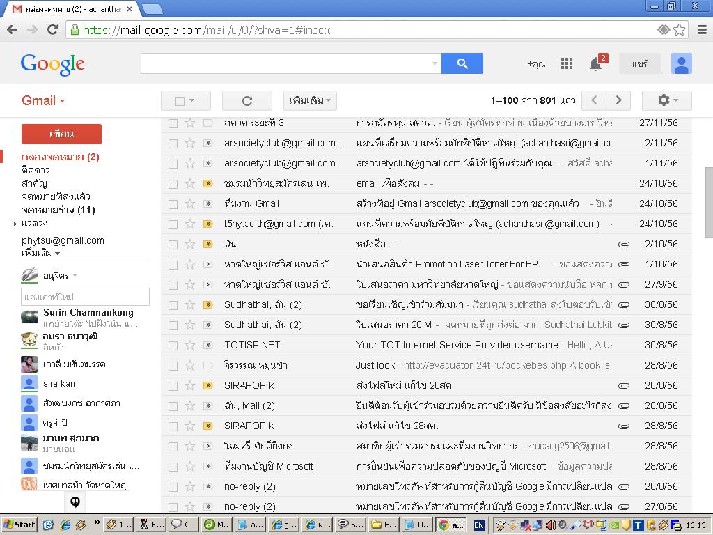Check the box for the 'หนังสือ' email
The width and height of the screenshot is (713, 535).
(x=173, y=245)
